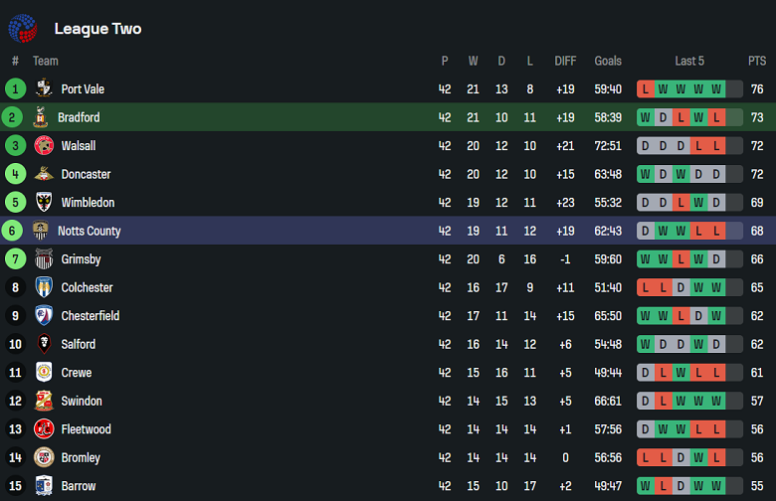Open the Colchester team link
Screen dimensions: 776x501
click(x=87, y=288)
